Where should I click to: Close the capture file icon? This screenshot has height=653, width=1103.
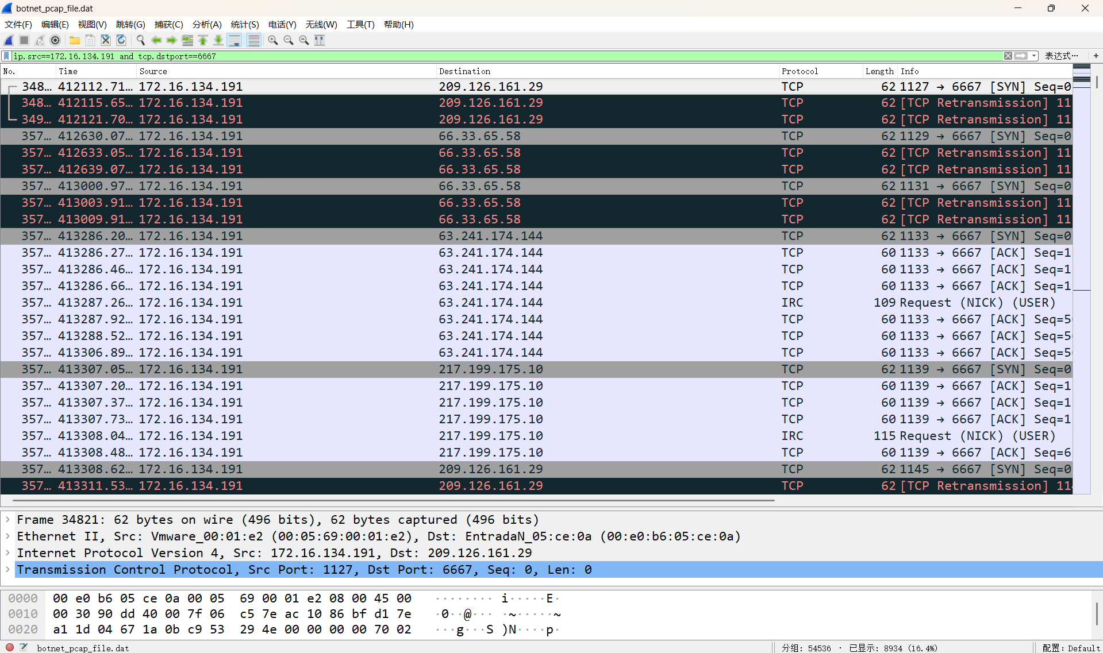coord(106,40)
